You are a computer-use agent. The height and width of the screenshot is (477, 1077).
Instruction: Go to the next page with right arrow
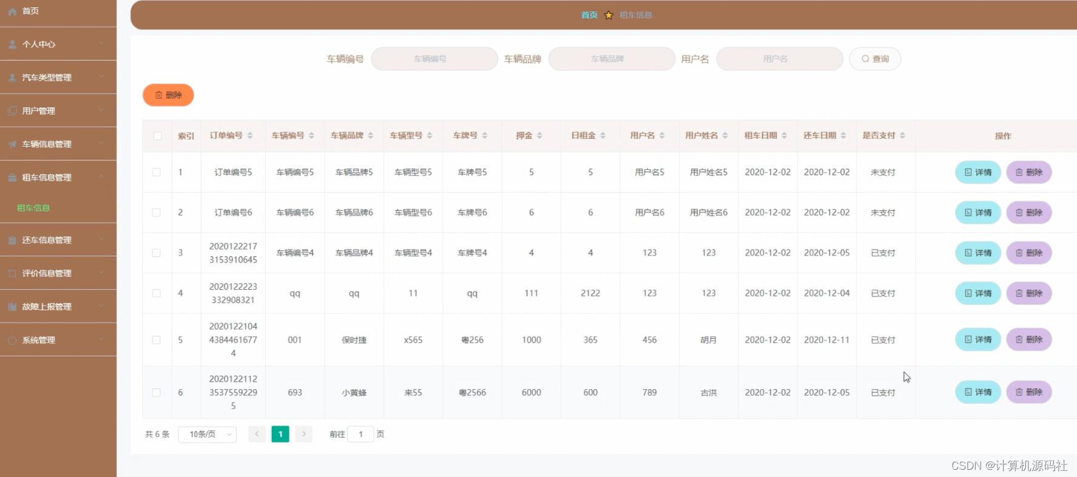(x=304, y=434)
